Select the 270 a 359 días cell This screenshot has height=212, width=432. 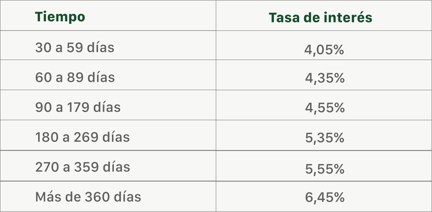[x=82, y=167]
